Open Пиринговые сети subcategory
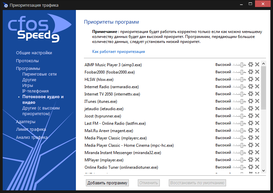This screenshot has width=273, height=193. click(x=39, y=74)
